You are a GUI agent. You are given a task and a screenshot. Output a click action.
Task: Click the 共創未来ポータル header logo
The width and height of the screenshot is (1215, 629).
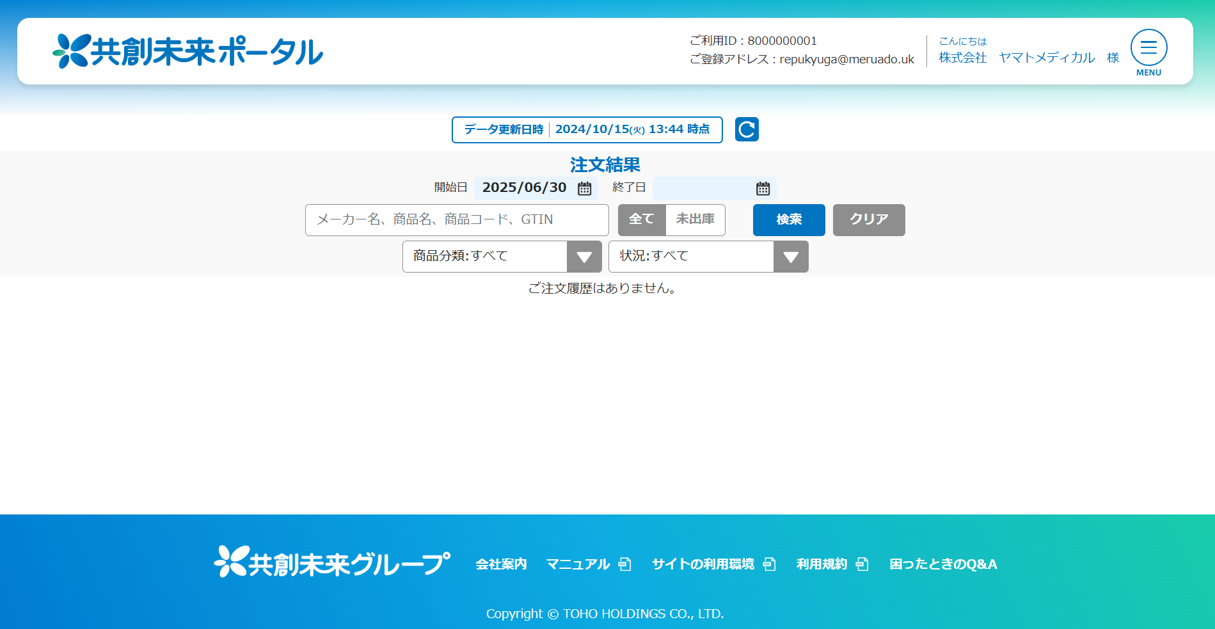[188, 51]
